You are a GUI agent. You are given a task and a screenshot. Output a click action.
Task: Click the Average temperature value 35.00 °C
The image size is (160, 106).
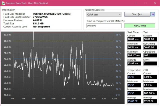click(134, 101)
